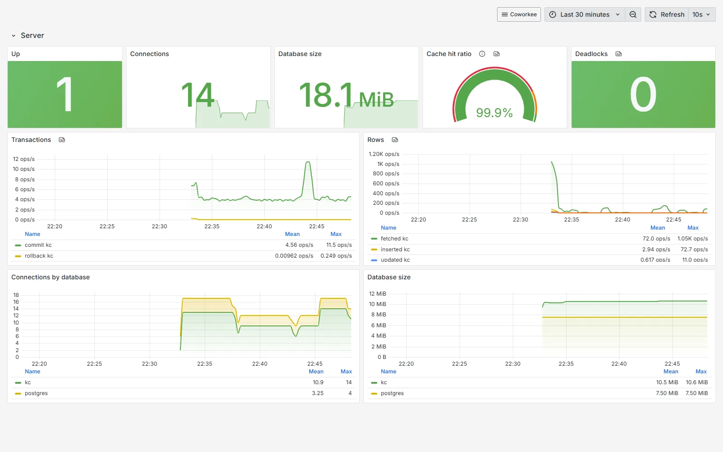
Task: Toggle the postgres series in Database size legend
Action: (392, 393)
